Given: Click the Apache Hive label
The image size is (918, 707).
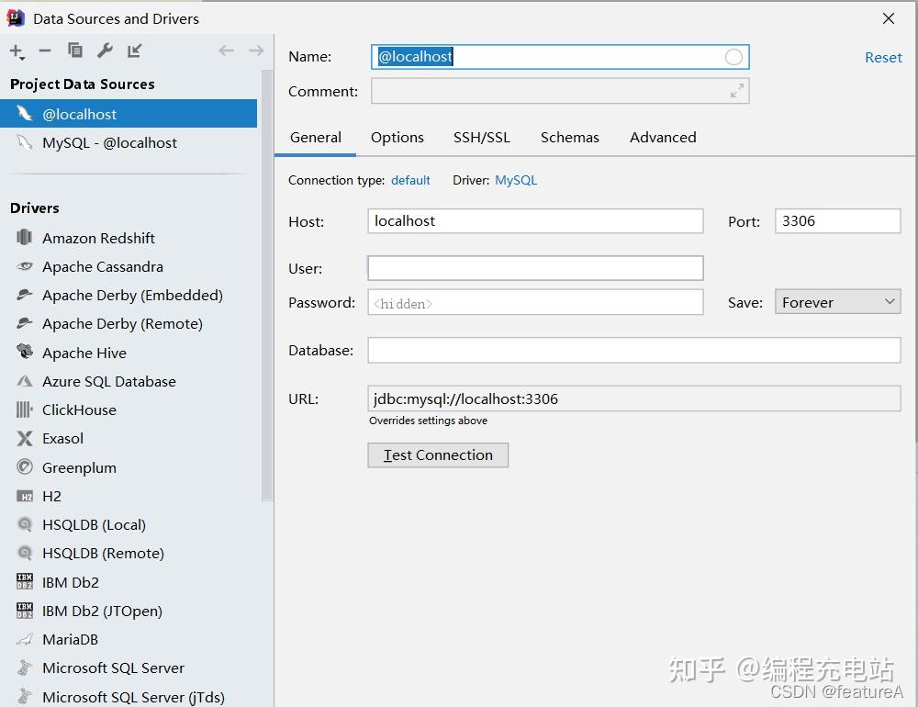Looking at the screenshot, I should 84,353.
